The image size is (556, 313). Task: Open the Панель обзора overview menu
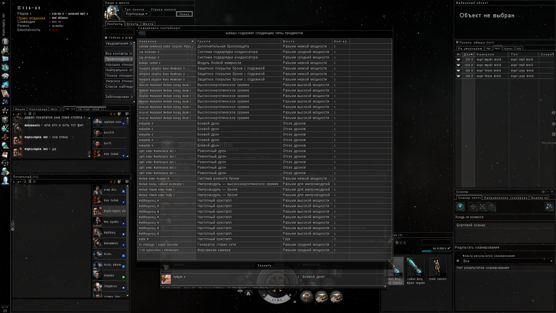point(457,42)
